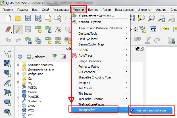Viewport: 177px width, 118px height.
Task: Choose Управление модулями menu entry
Action: tap(100, 15)
